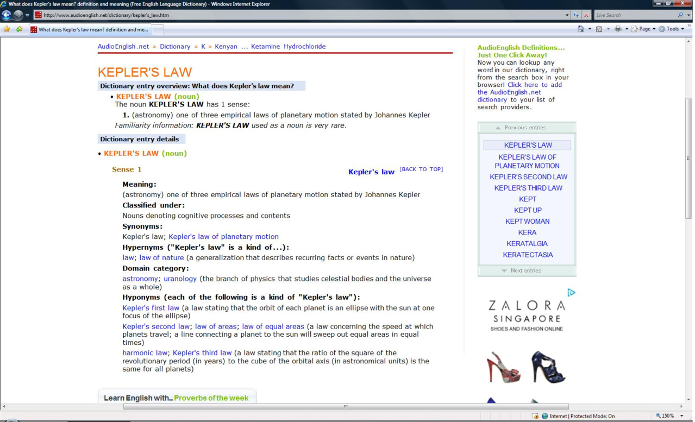Stop loading with the red X icon

587,15
